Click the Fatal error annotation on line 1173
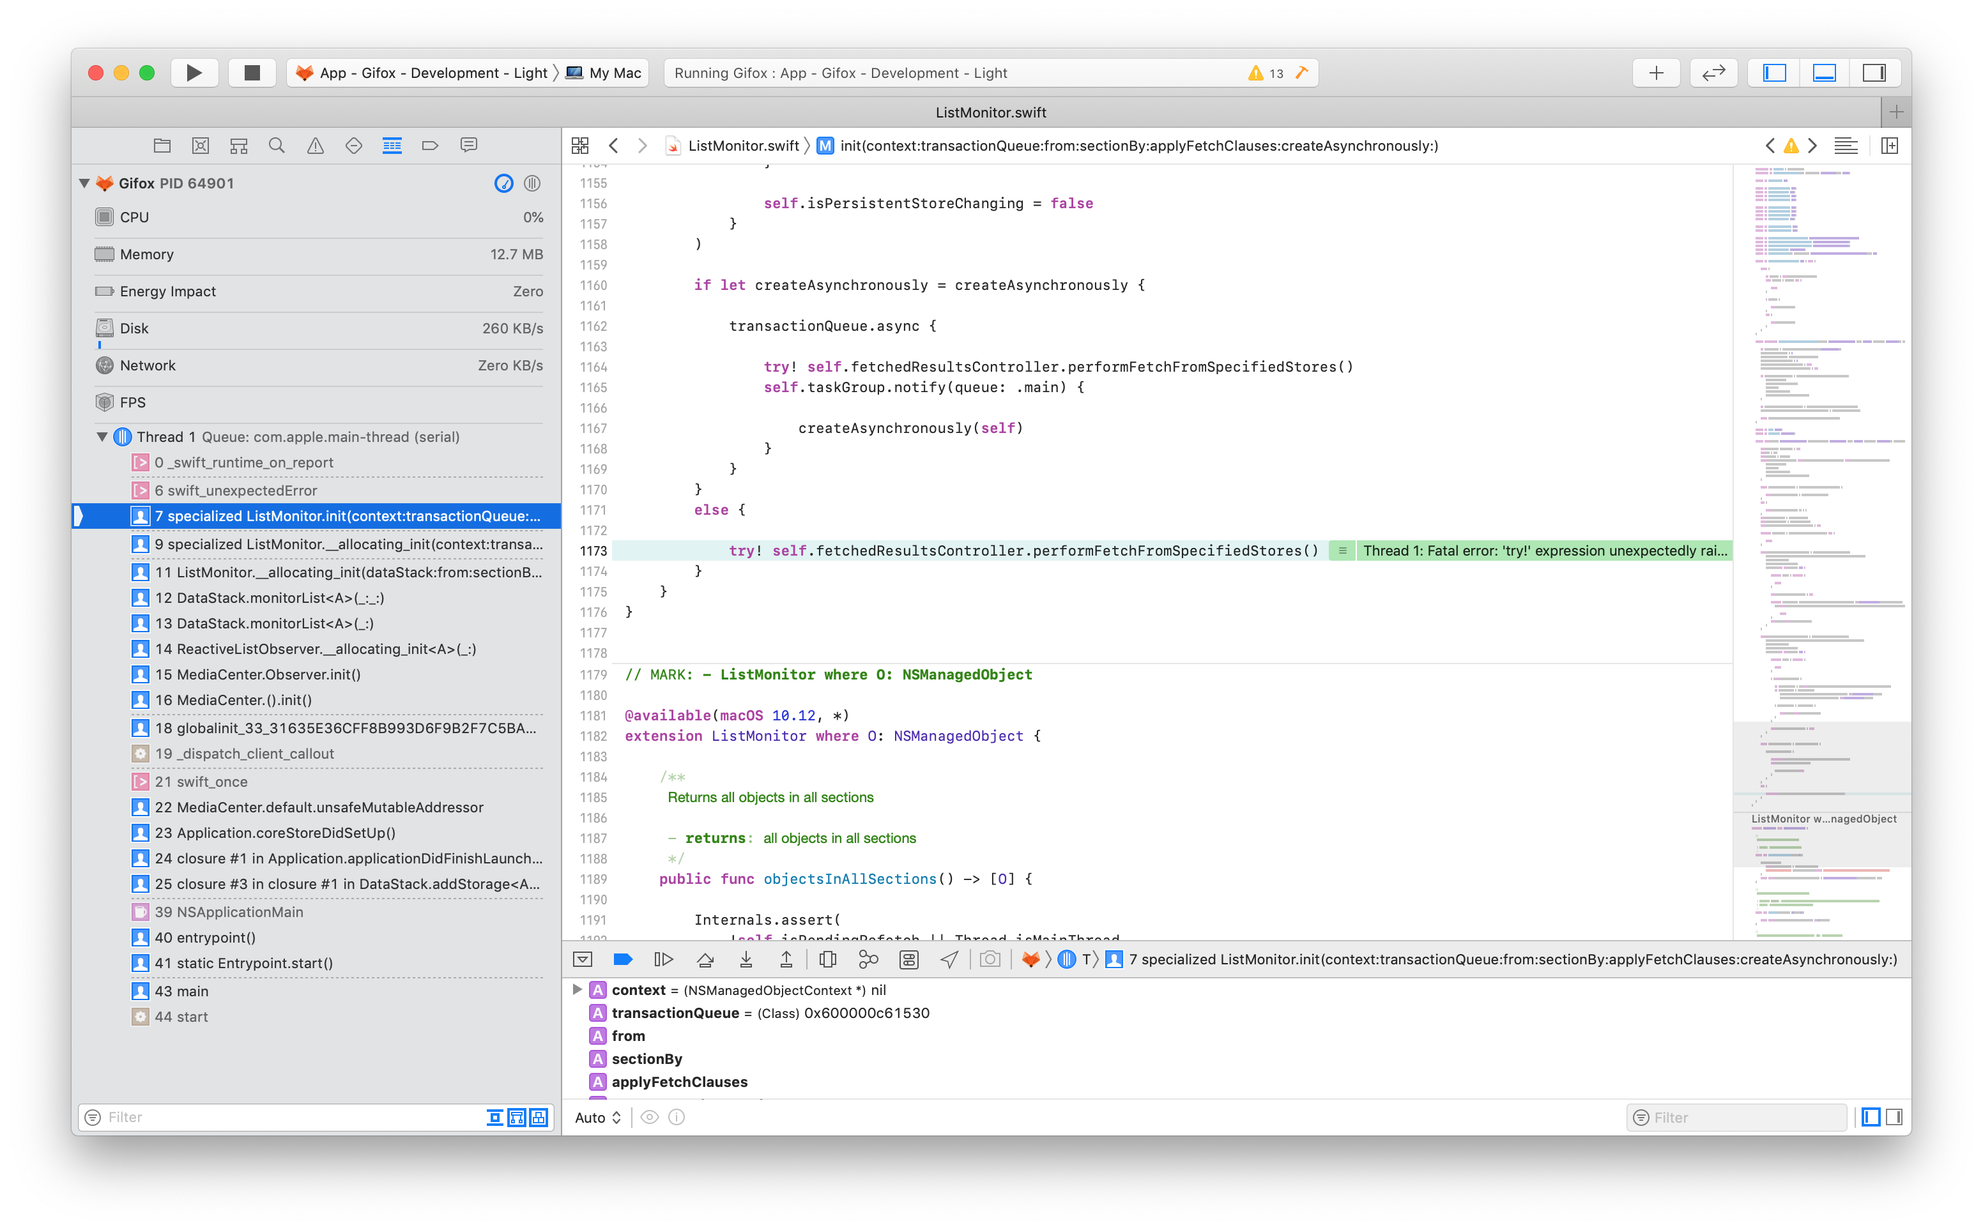 [x=1543, y=550]
